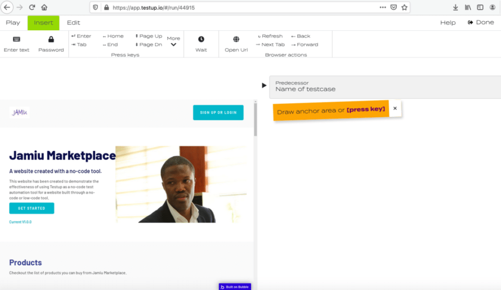Click the Current V1.0.0 link
Screen dimensions: 501x290
21,222
